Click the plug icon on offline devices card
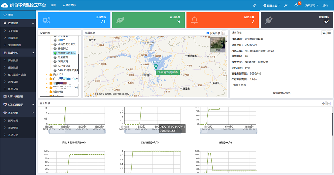The height and width of the screenshot is (175, 334). click(268, 20)
